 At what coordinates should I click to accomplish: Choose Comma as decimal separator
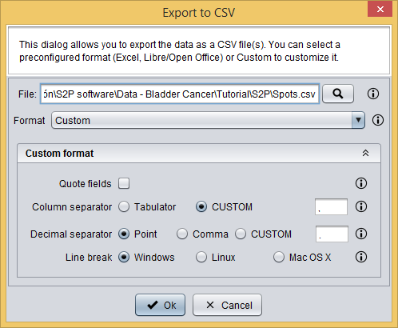[182, 234]
